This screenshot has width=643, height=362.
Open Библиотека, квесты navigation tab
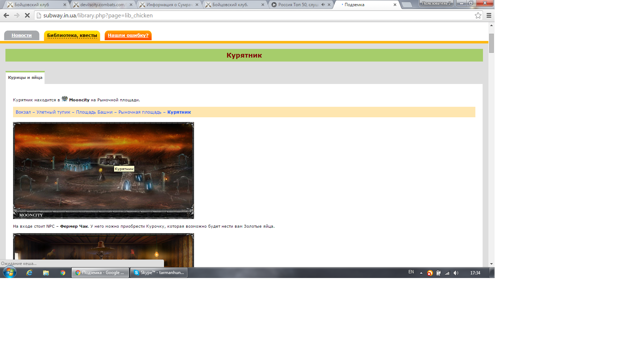coord(72,35)
